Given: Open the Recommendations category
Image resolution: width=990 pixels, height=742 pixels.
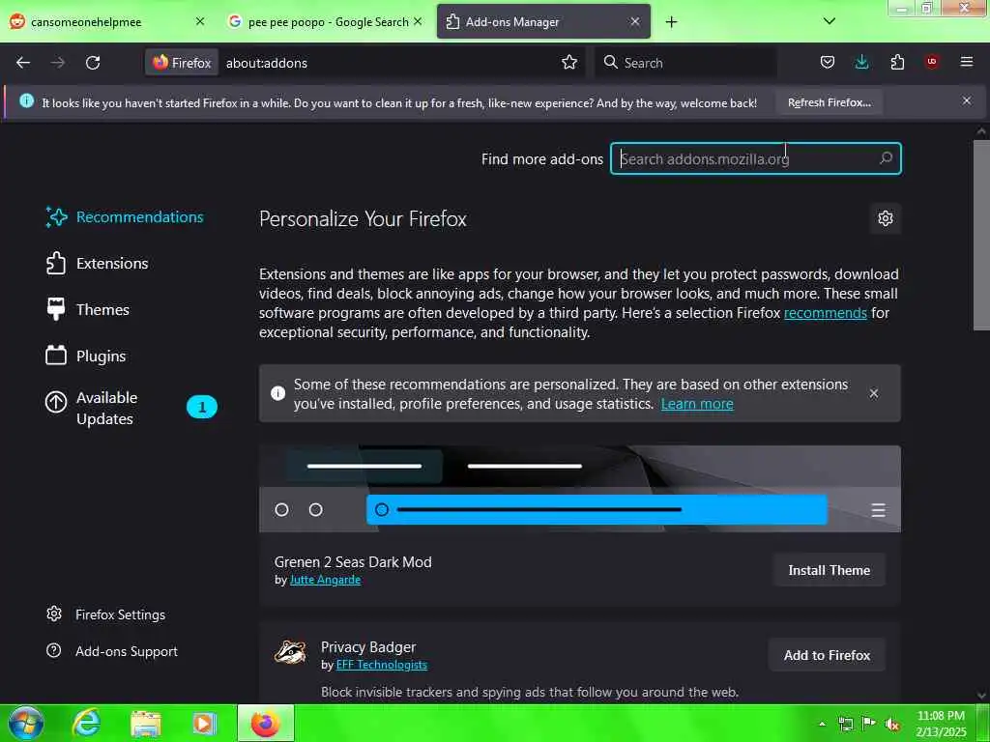Looking at the screenshot, I should click(x=125, y=217).
